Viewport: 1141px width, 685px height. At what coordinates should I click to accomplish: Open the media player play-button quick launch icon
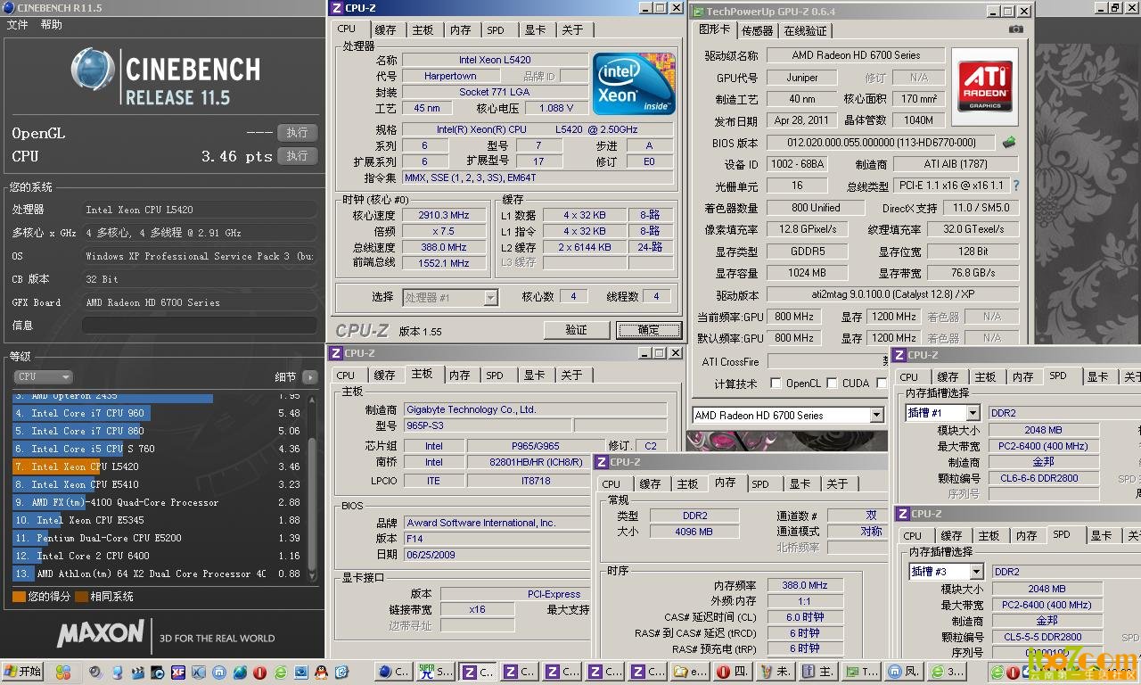pos(158,672)
